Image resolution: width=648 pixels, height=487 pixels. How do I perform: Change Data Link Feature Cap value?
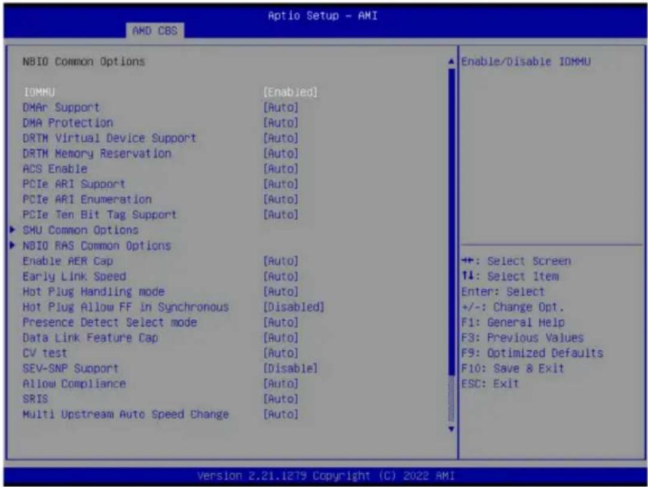tap(280, 338)
